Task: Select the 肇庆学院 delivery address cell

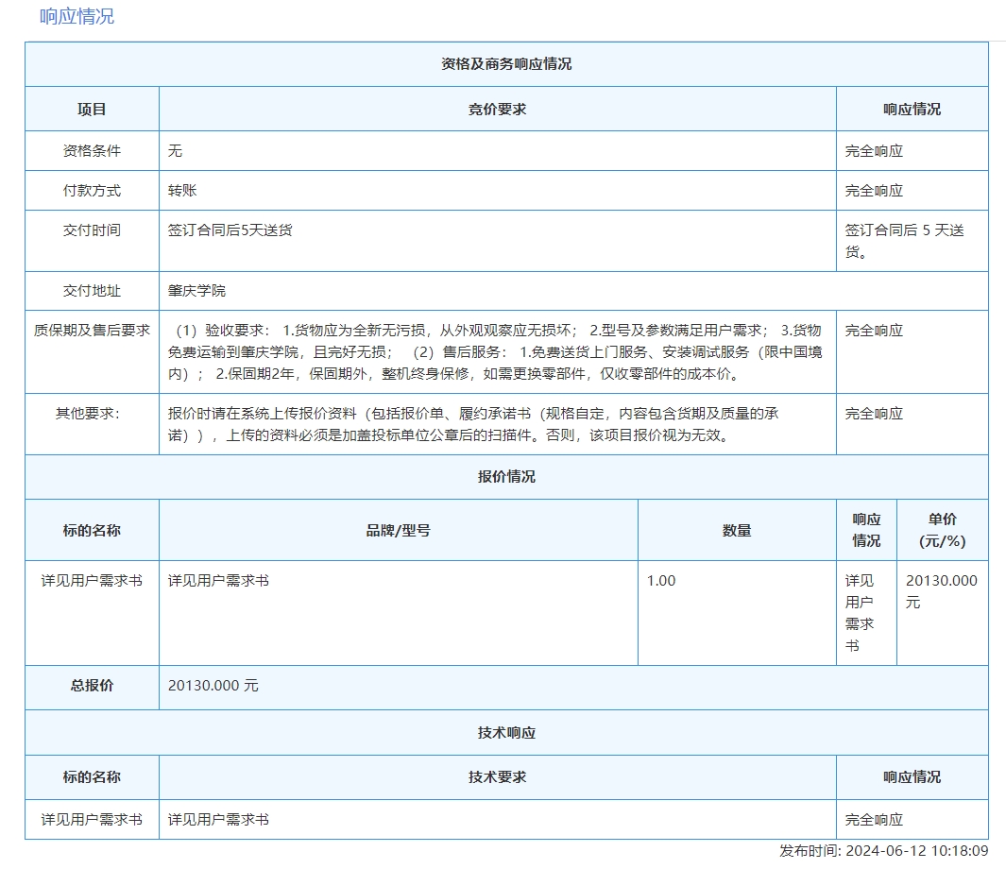Action: point(197,291)
